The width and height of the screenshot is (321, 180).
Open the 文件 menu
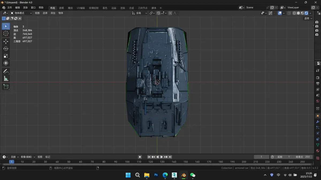(10, 8)
